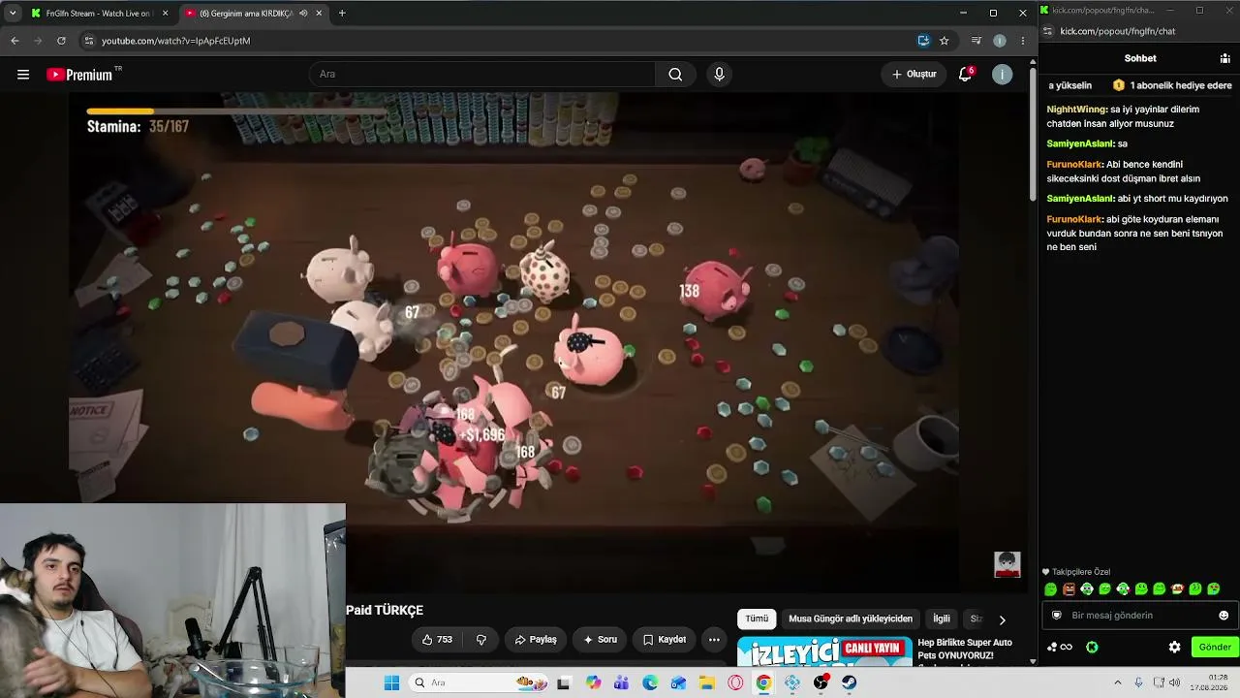Open FurunoKlark's username on the kendini message

[1074, 165]
